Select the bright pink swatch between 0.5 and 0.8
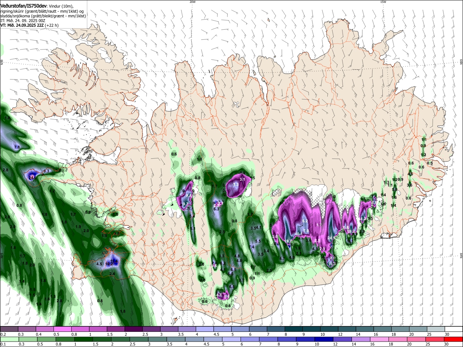This screenshot has width=463, height=347. coord(62,329)
